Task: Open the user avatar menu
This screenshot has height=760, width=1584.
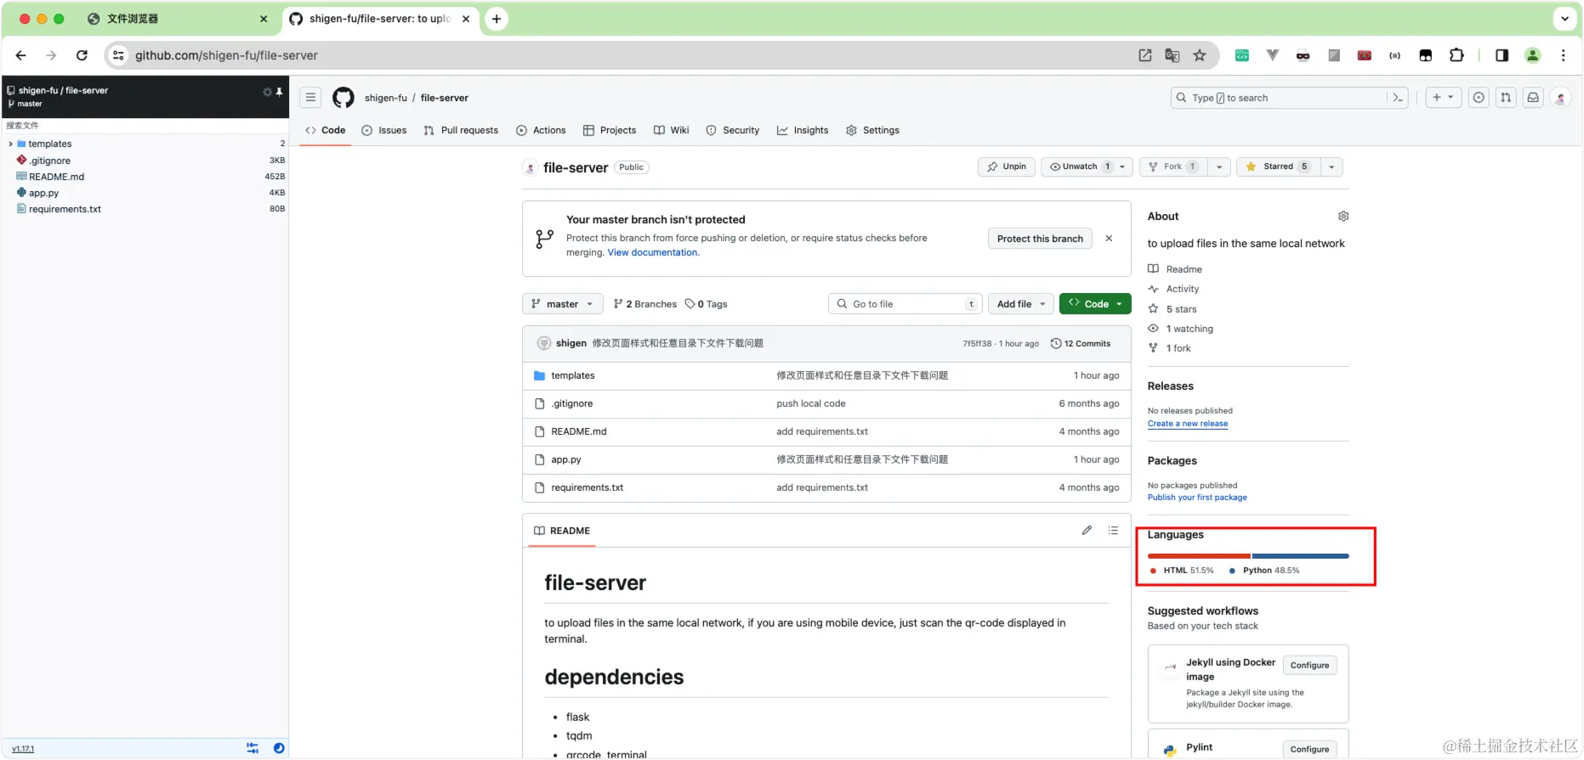Action: (1560, 98)
